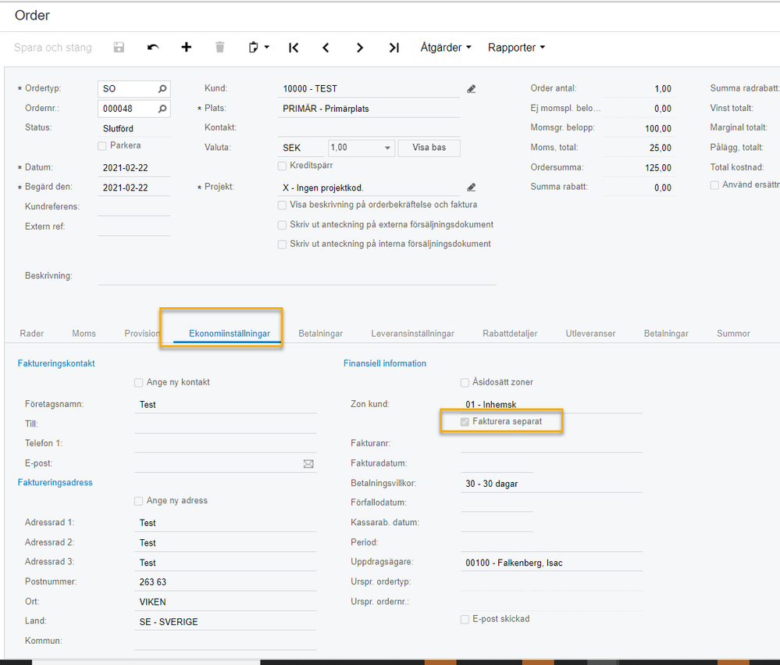Open the Rapporter dropdown menu
The height and width of the screenshot is (665, 780).
[x=516, y=48]
